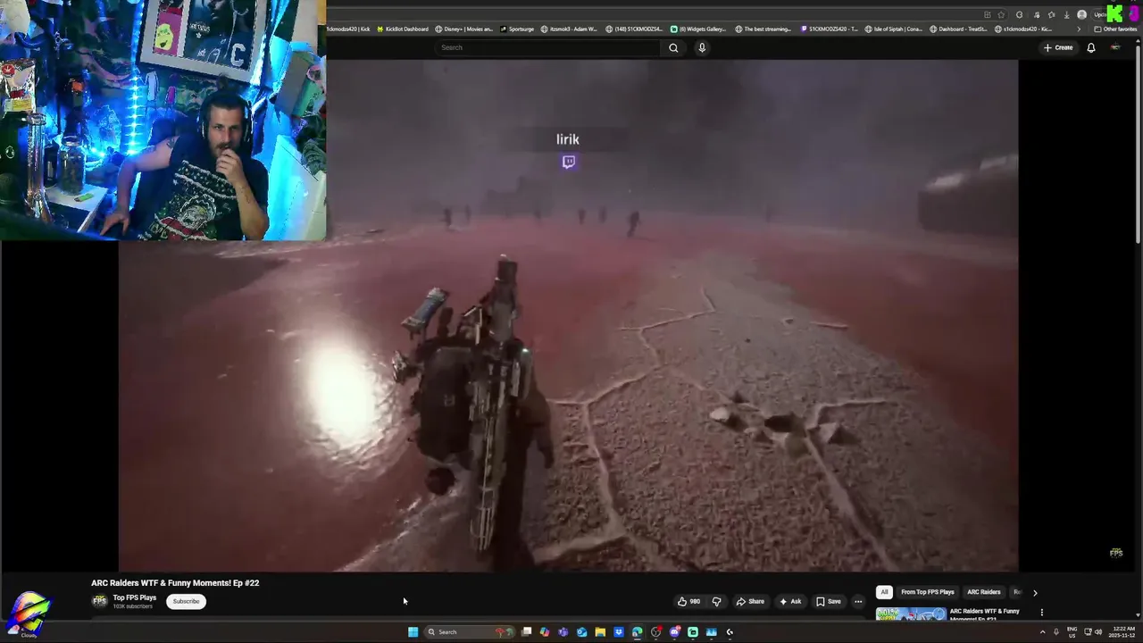Select the All filter chip
The height and width of the screenshot is (643, 1143).
coord(884,592)
